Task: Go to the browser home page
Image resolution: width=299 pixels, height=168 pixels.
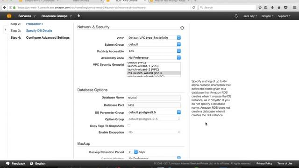Action: point(279,7)
